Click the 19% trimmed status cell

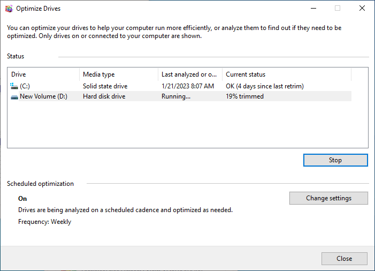(244, 97)
